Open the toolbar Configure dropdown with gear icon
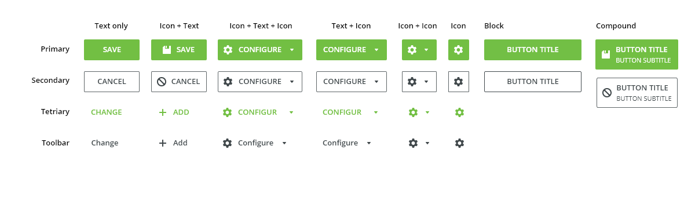Screen dimensions: 684x215 point(255,143)
